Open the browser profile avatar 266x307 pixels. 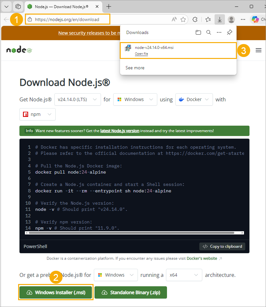pos(231,19)
